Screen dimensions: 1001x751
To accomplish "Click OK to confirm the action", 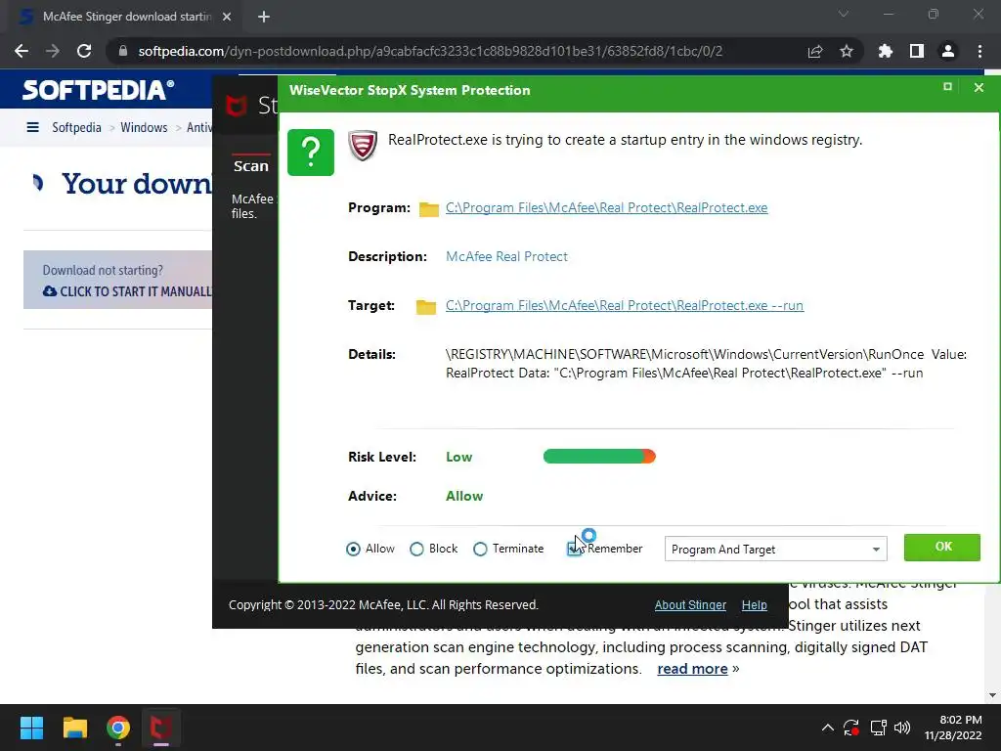I will click(x=941, y=548).
